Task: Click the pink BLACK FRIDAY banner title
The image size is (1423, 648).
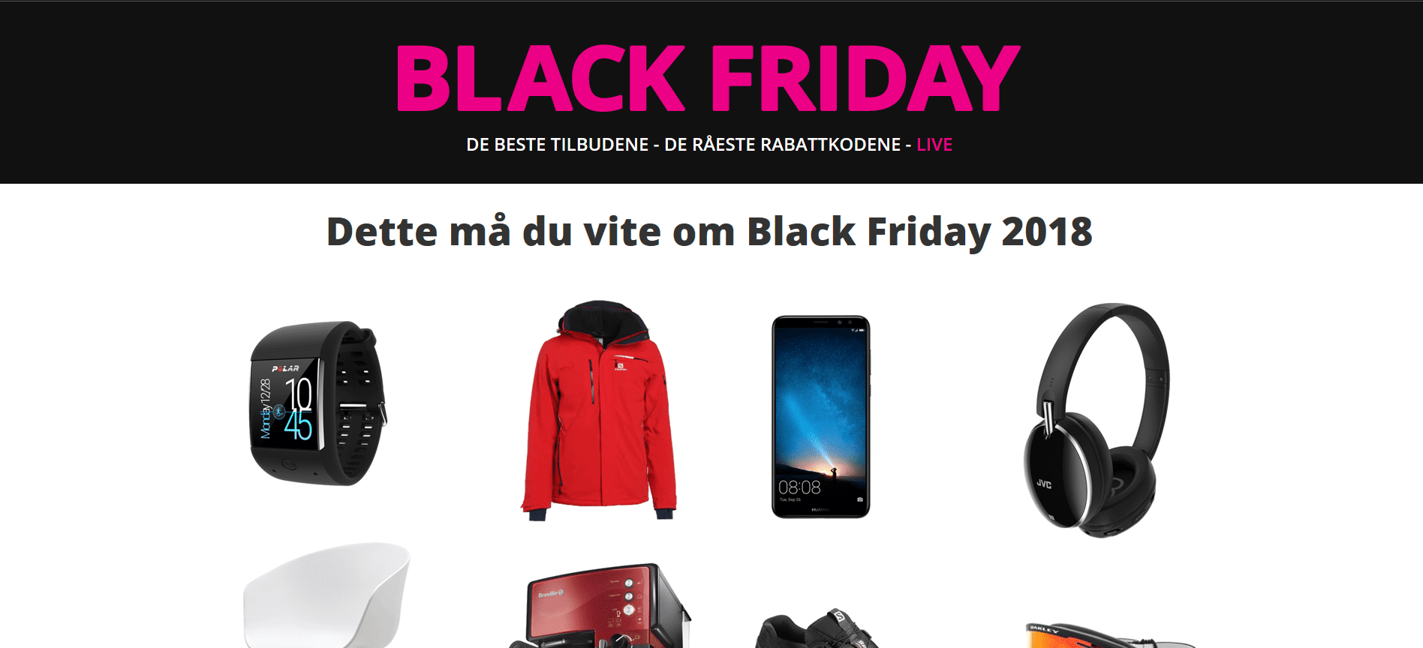Action: click(708, 78)
